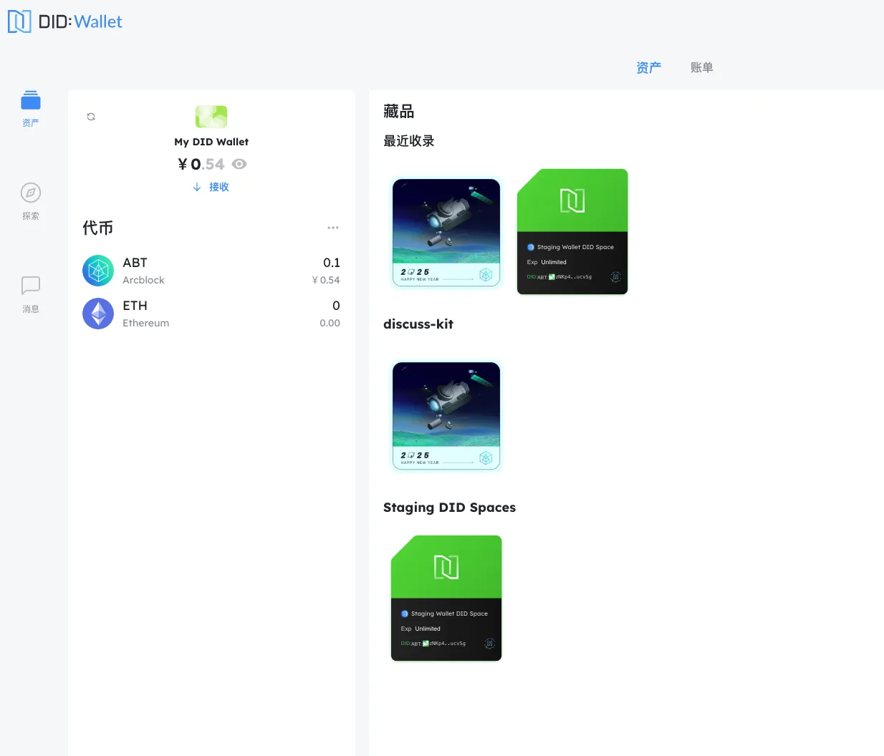Toggle balance visibility eye icon
The image size is (884, 756).
pos(239,164)
